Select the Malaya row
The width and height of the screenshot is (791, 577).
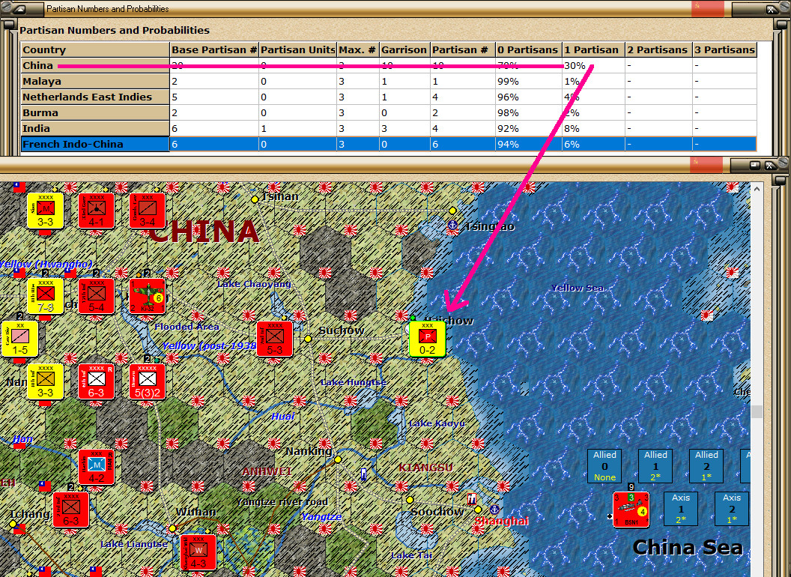389,81
